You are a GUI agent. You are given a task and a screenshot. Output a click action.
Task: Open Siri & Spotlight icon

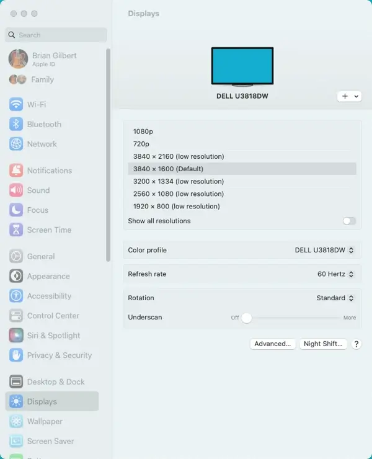[15, 336]
